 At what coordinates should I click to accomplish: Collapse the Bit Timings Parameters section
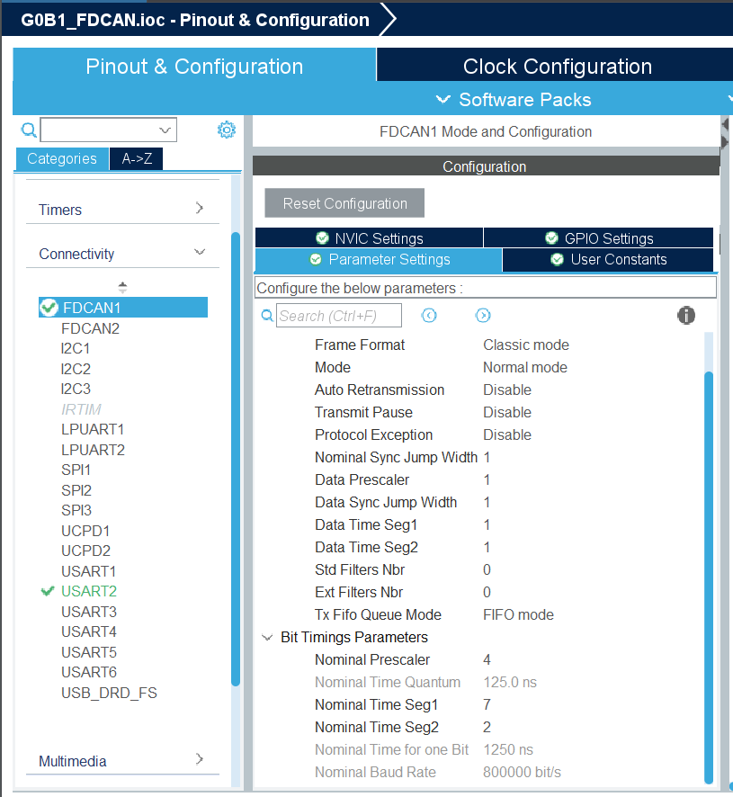(x=267, y=637)
